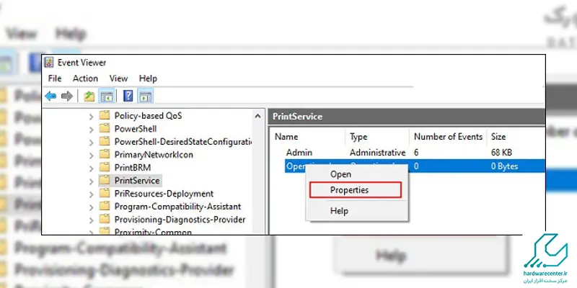The height and width of the screenshot is (288, 577).
Task: Open the Help menu in menu bar
Action: pyautogui.click(x=148, y=78)
